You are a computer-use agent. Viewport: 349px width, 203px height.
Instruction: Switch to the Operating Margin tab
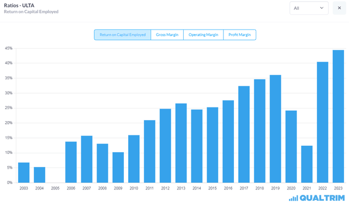(x=203, y=35)
